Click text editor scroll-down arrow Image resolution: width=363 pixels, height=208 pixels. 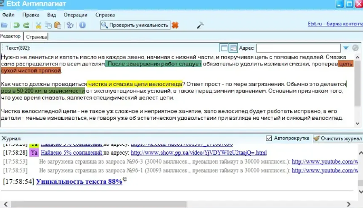coord(357,124)
